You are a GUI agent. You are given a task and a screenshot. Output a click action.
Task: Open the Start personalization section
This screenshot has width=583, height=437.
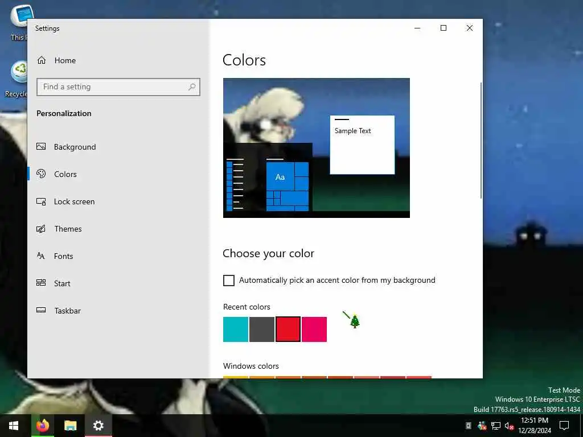coord(61,283)
